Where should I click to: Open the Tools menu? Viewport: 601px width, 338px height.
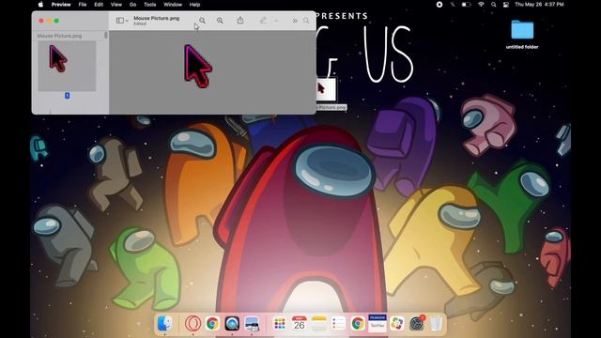[x=150, y=5]
